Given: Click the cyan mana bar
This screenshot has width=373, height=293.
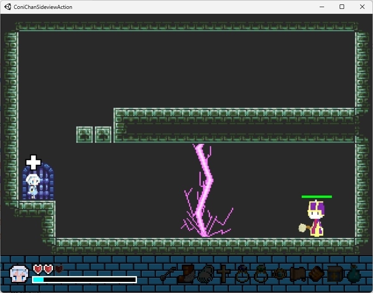Looking at the screenshot, I should click(x=49, y=279).
